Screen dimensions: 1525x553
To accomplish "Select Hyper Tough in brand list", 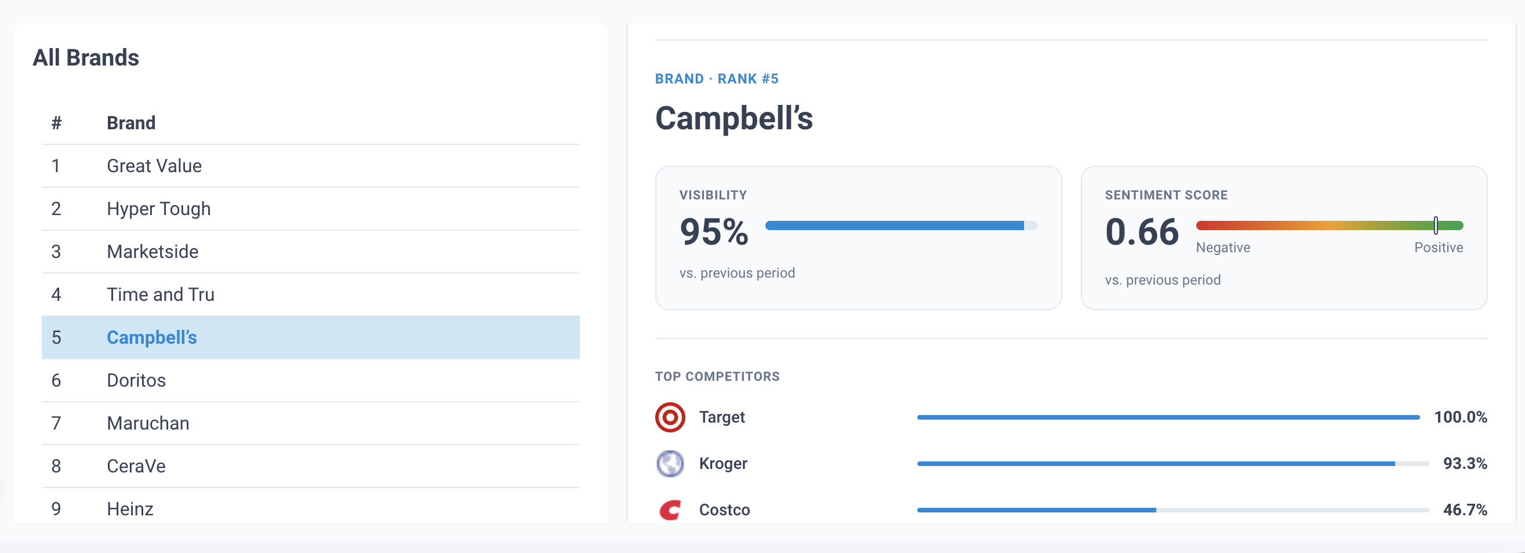I will pyautogui.click(x=310, y=209).
